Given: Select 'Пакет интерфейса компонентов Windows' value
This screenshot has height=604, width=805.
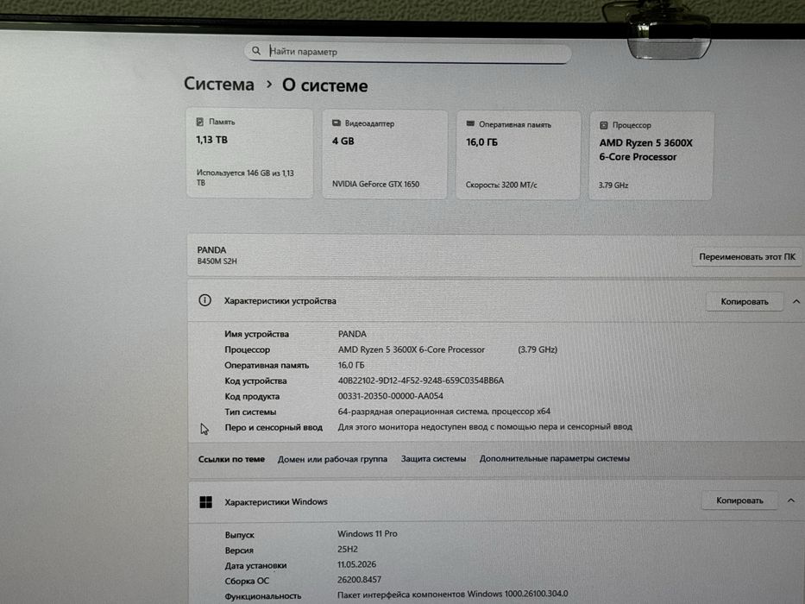Looking at the screenshot, I should click(453, 595).
